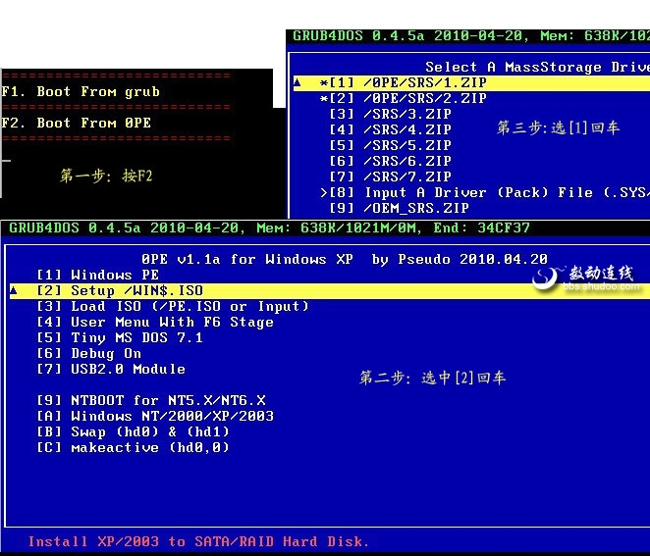Select [1] Windows PE in 0PE menu
Screen dimensions: 650x556
pyautogui.click(x=98, y=275)
